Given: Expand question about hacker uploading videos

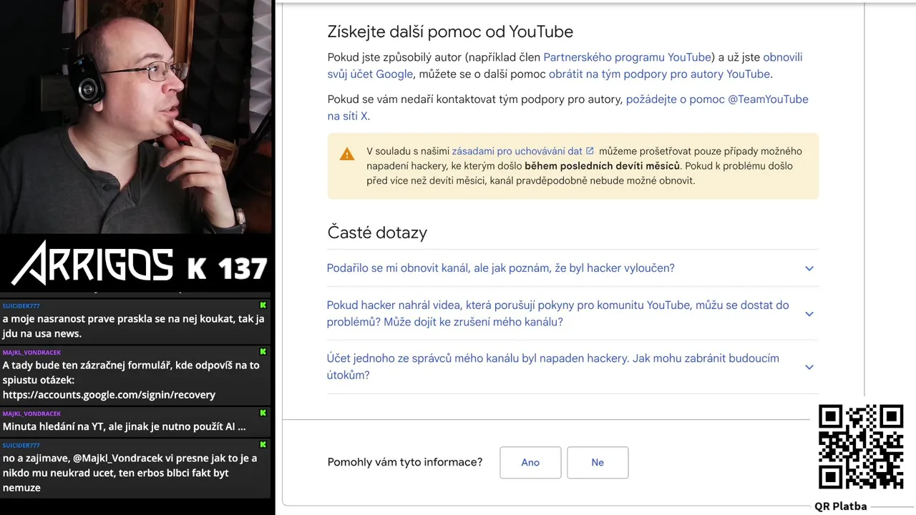Looking at the screenshot, I should (572, 313).
